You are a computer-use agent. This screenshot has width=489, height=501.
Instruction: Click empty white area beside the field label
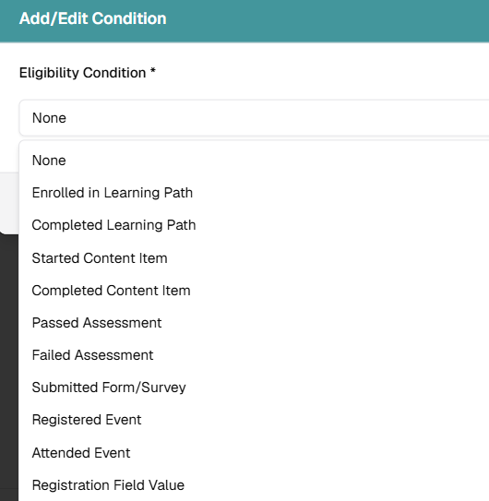pos(319,73)
